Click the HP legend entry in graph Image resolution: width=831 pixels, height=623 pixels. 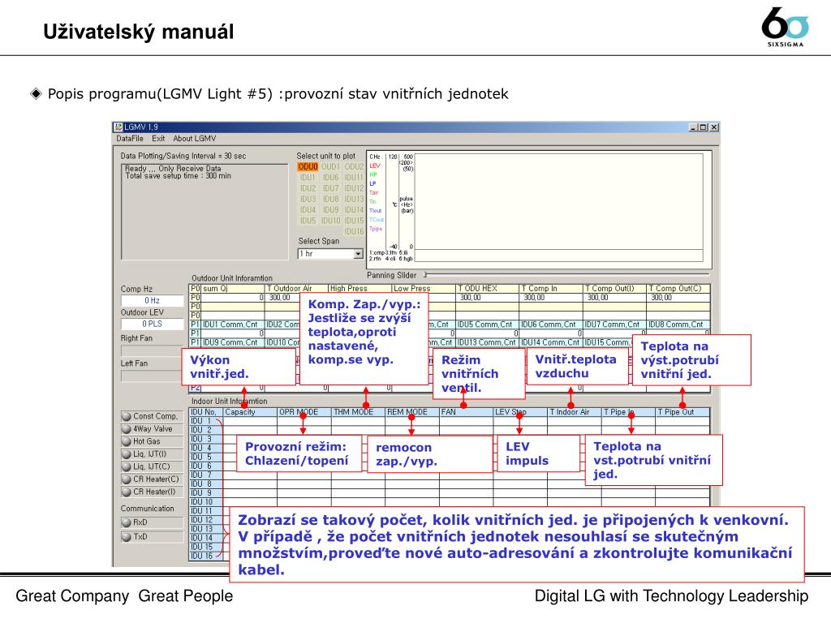click(373, 175)
